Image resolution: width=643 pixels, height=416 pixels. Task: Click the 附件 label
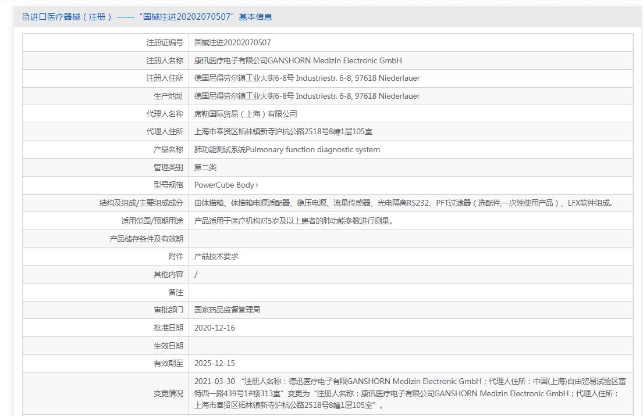coord(176,256)
